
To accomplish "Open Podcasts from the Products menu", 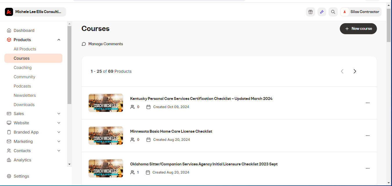I will point(22,86).
